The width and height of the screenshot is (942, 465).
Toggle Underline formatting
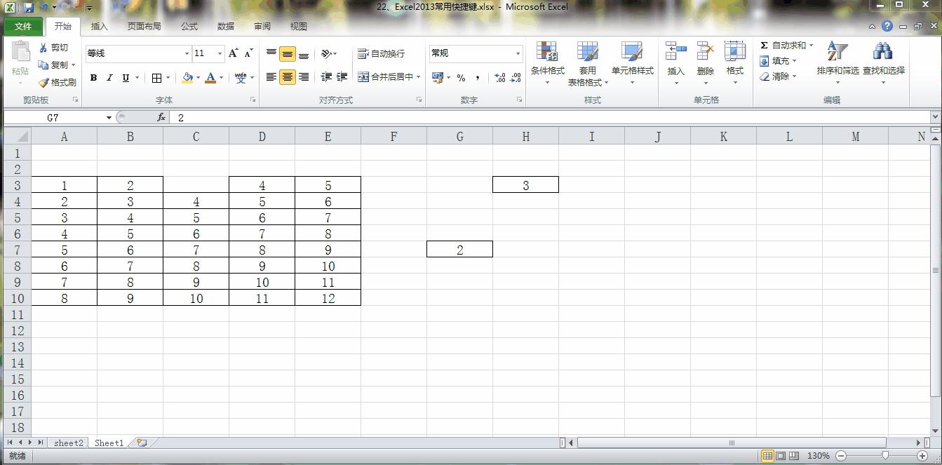point(126,78)
